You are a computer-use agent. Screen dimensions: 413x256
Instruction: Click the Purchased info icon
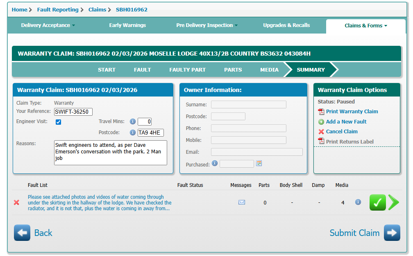click(x=215, y=164)
